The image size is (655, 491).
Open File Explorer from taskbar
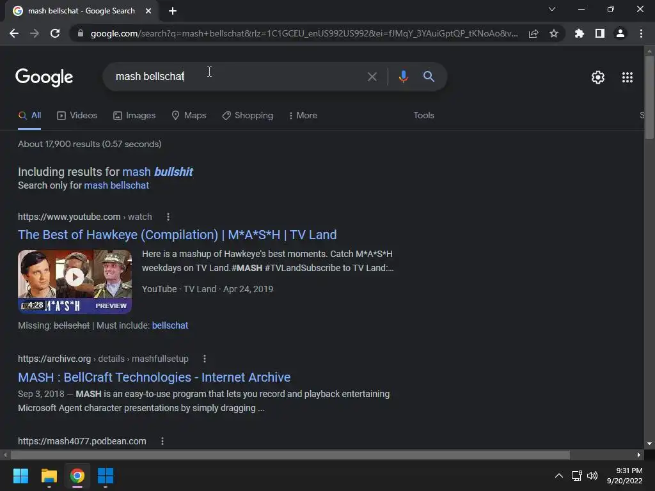[49, 476]
